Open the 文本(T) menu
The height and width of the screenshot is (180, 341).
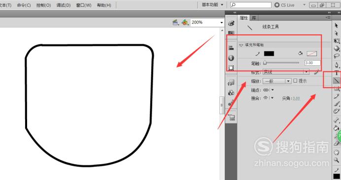tap(5, 5)
